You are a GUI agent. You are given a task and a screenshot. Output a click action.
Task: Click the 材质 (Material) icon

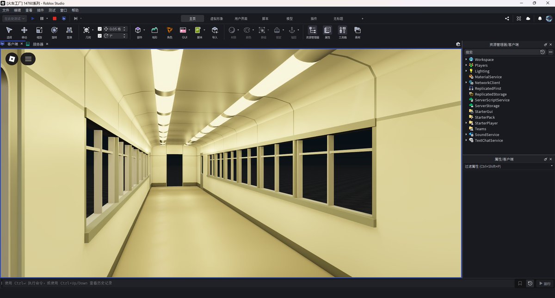[232, 30]
